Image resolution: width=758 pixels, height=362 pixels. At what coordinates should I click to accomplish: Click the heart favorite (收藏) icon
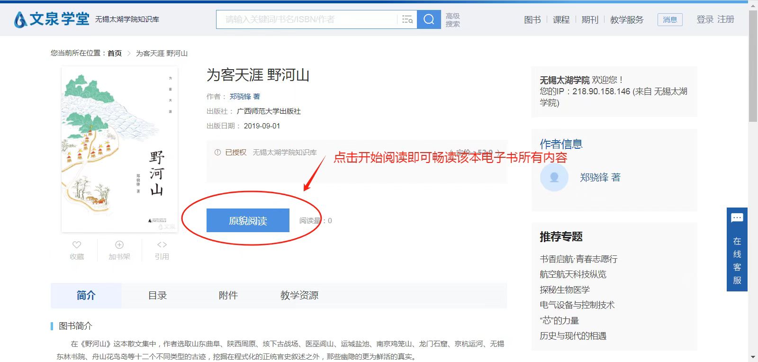coord(77,245)
